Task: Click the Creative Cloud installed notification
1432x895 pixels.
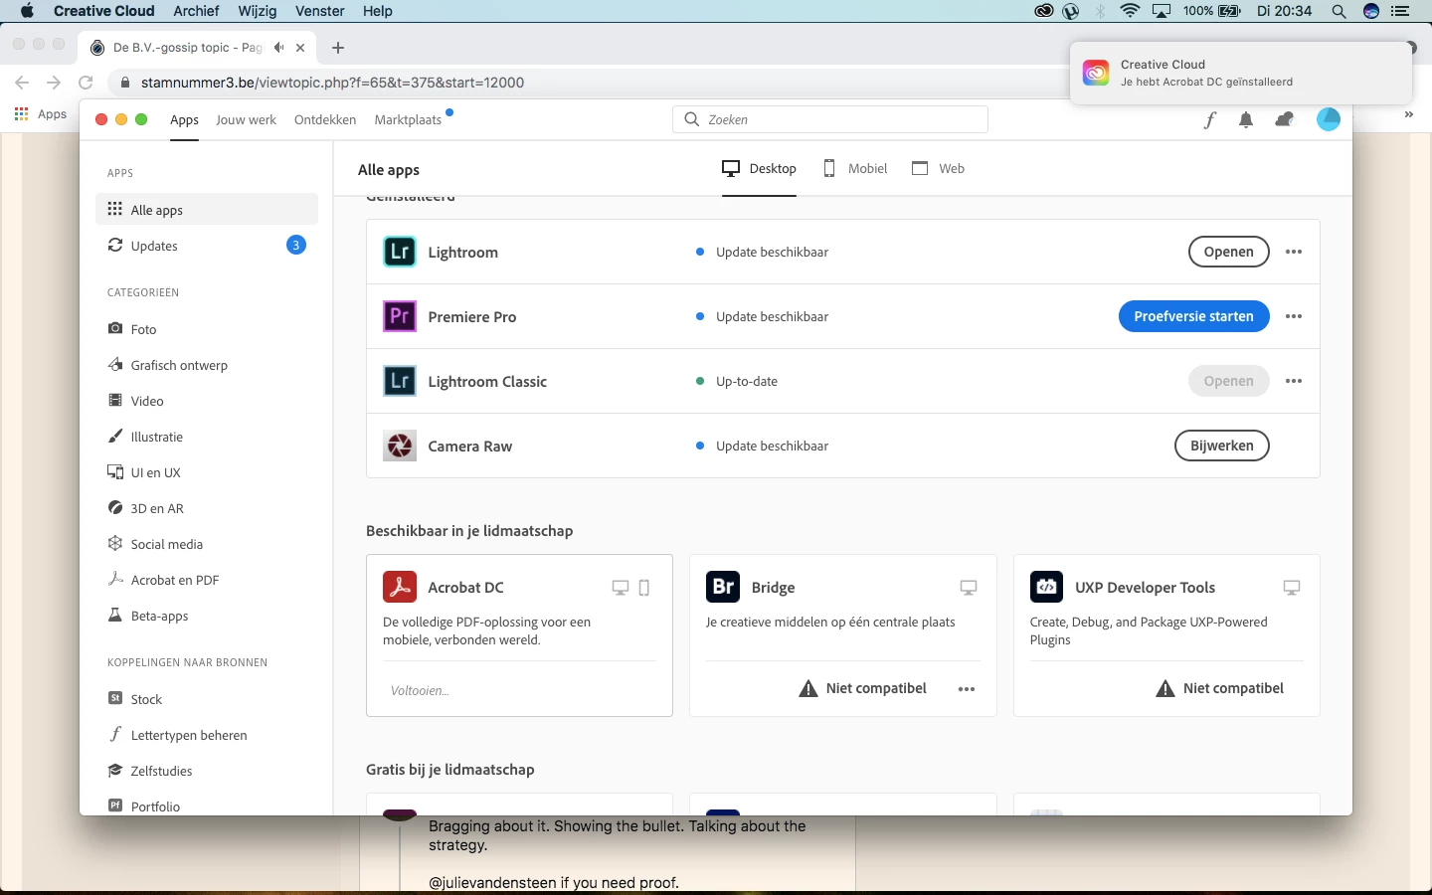Action: tap(1241, 73)
